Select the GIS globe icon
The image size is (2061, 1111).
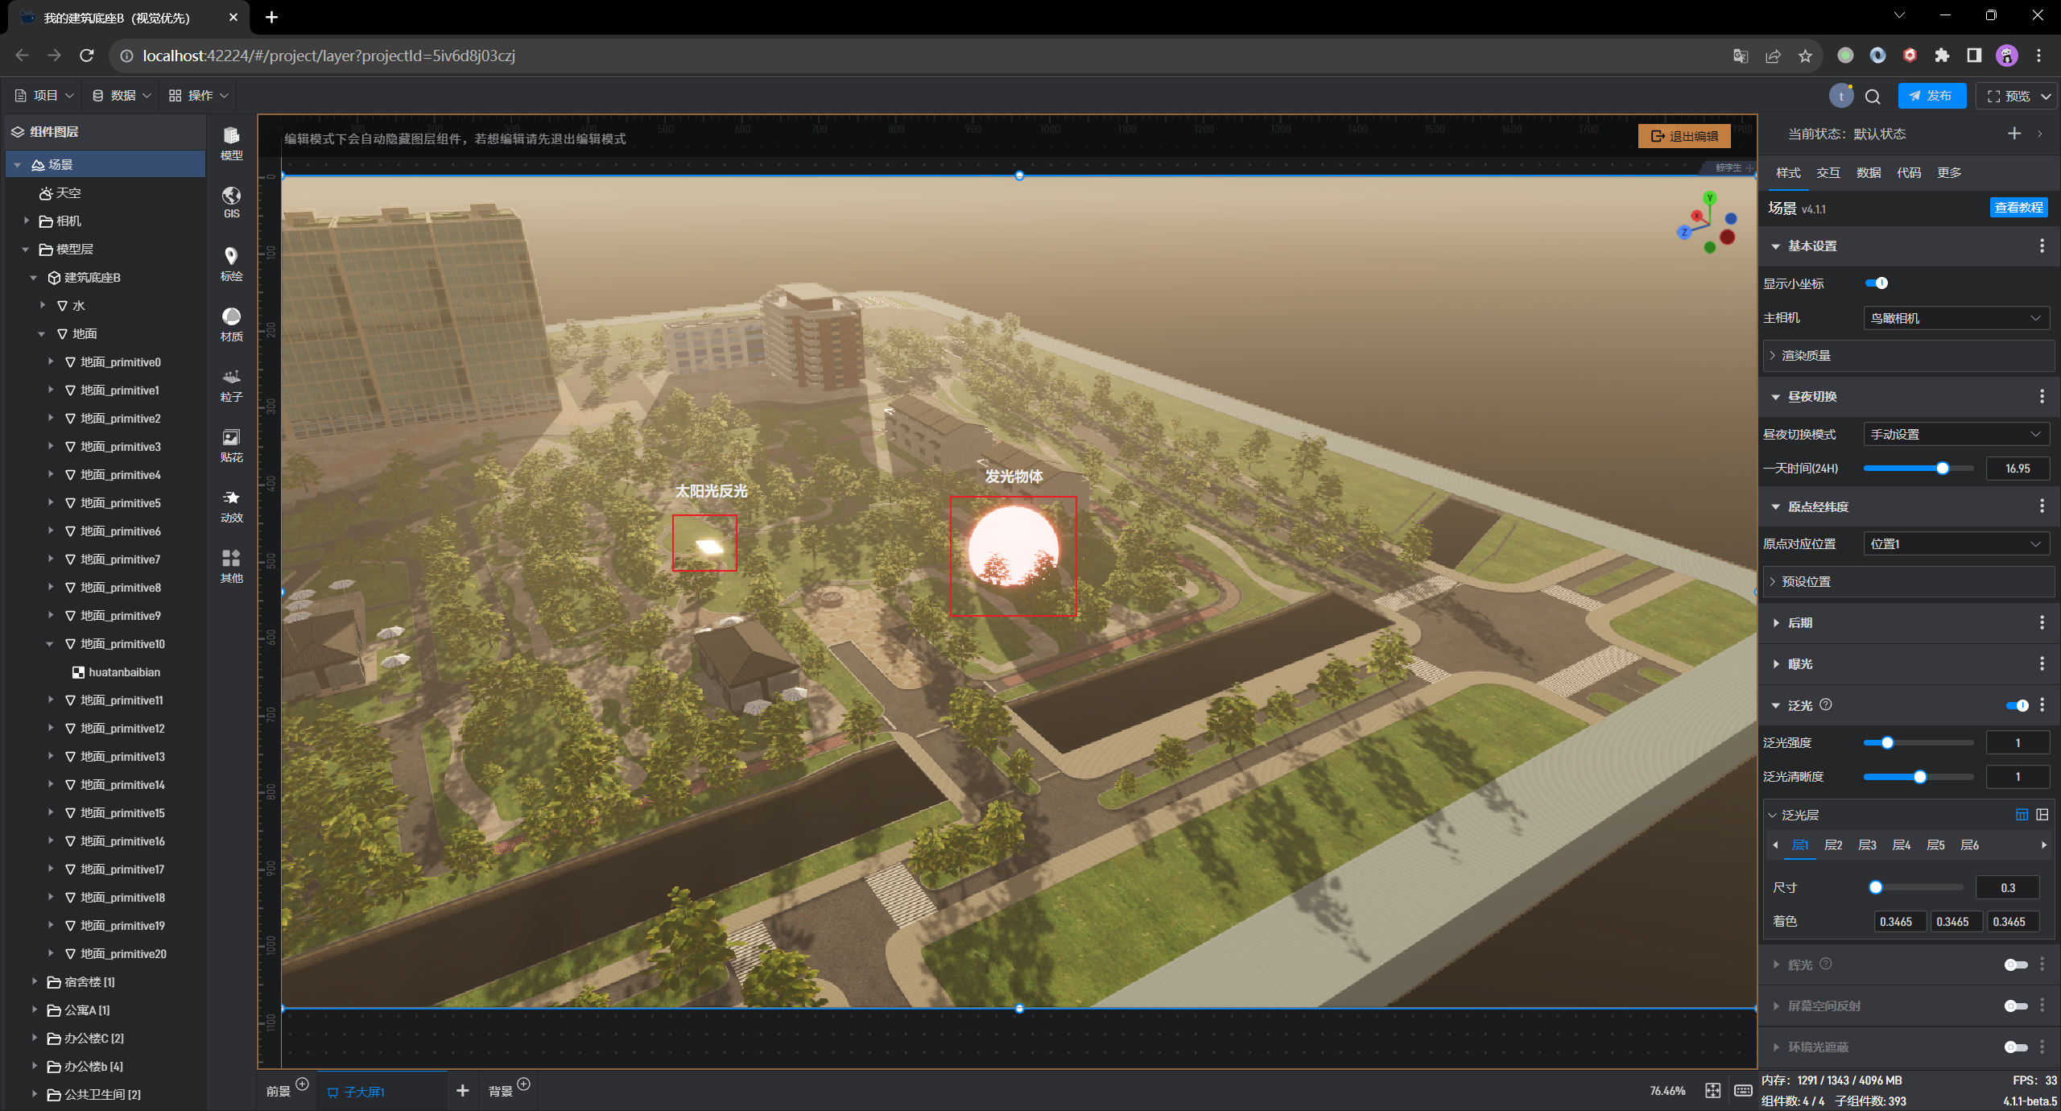tap(231, 202)
